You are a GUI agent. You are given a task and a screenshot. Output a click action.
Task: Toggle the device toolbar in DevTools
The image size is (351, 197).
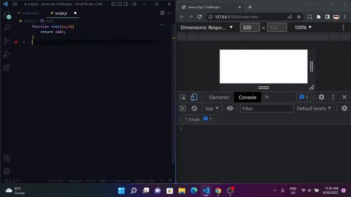[x=194, y=97]
